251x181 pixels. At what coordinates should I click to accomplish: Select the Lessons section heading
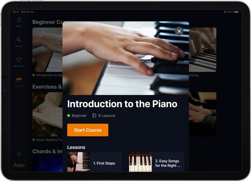[76, 147]
